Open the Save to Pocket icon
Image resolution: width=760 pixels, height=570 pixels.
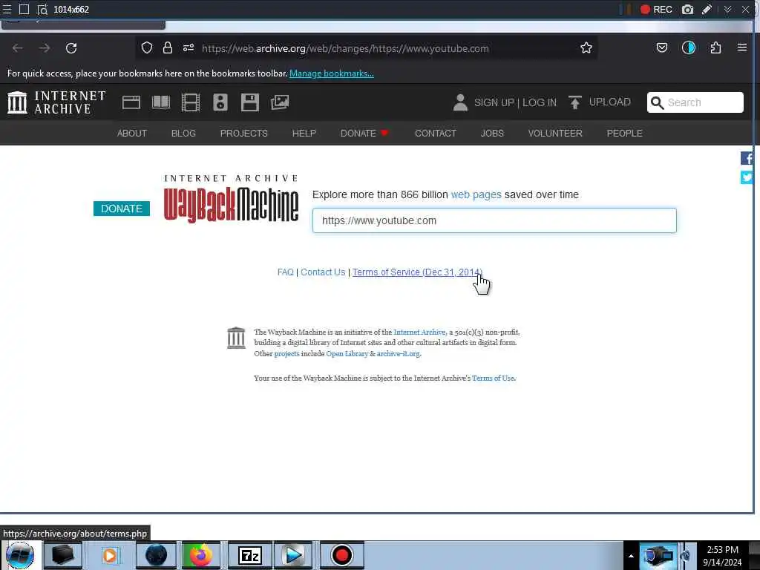coord(661,47)
